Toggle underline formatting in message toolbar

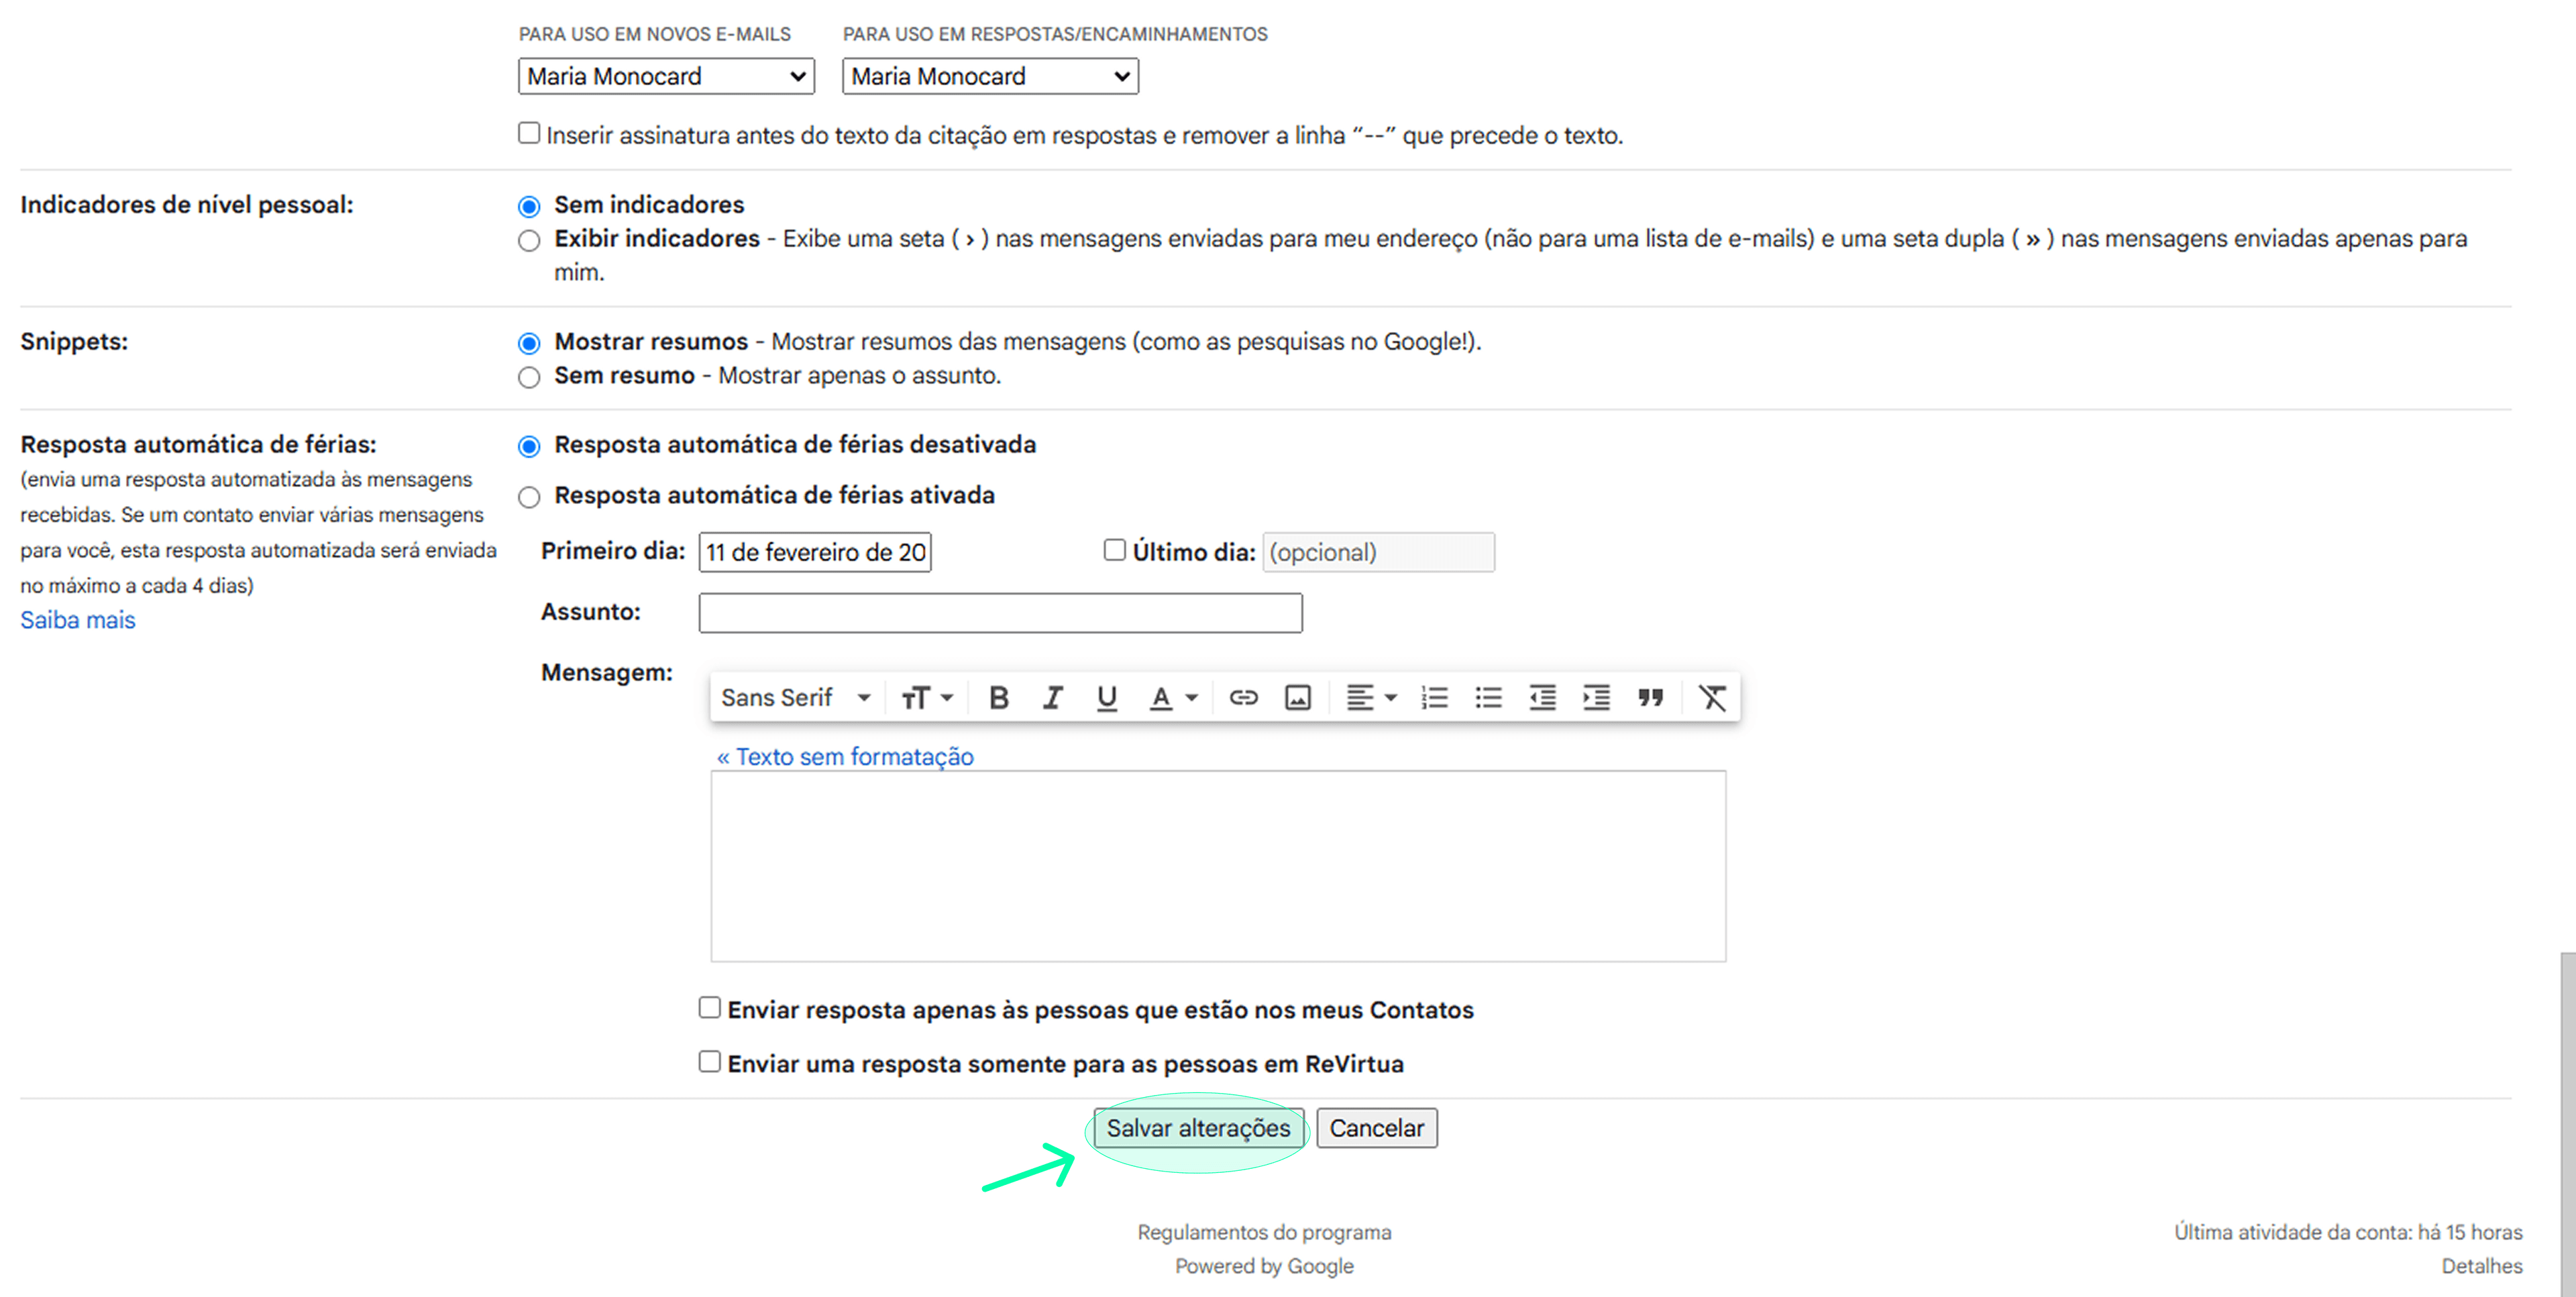[x=1106, y=697]
